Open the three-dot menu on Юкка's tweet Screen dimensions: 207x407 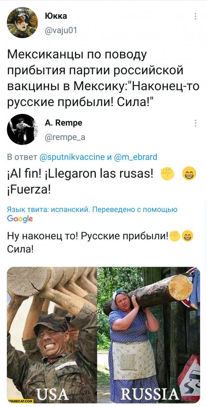pyautogui.click(x=195, y=17)
